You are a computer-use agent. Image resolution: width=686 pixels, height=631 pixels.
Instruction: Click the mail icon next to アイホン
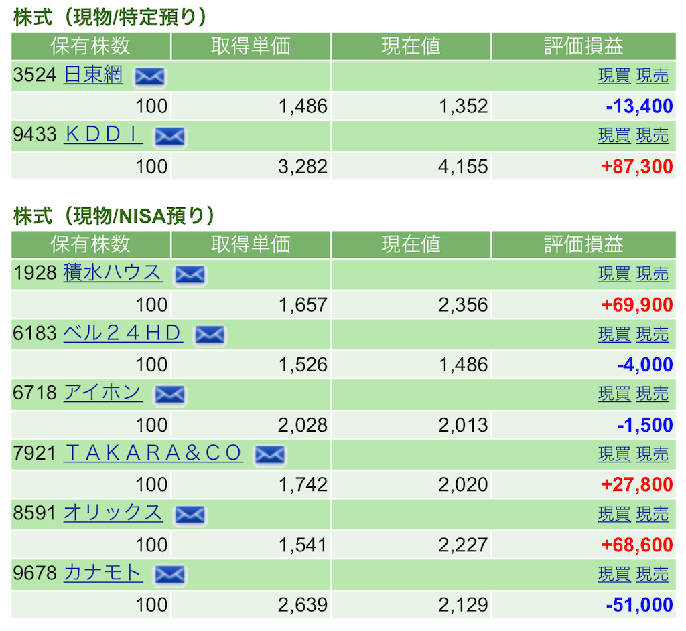(169, 395)
